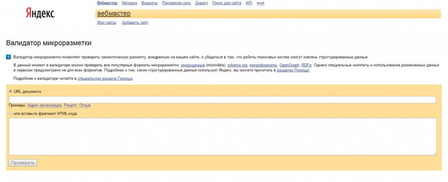Open the Метрика service link

129,3
